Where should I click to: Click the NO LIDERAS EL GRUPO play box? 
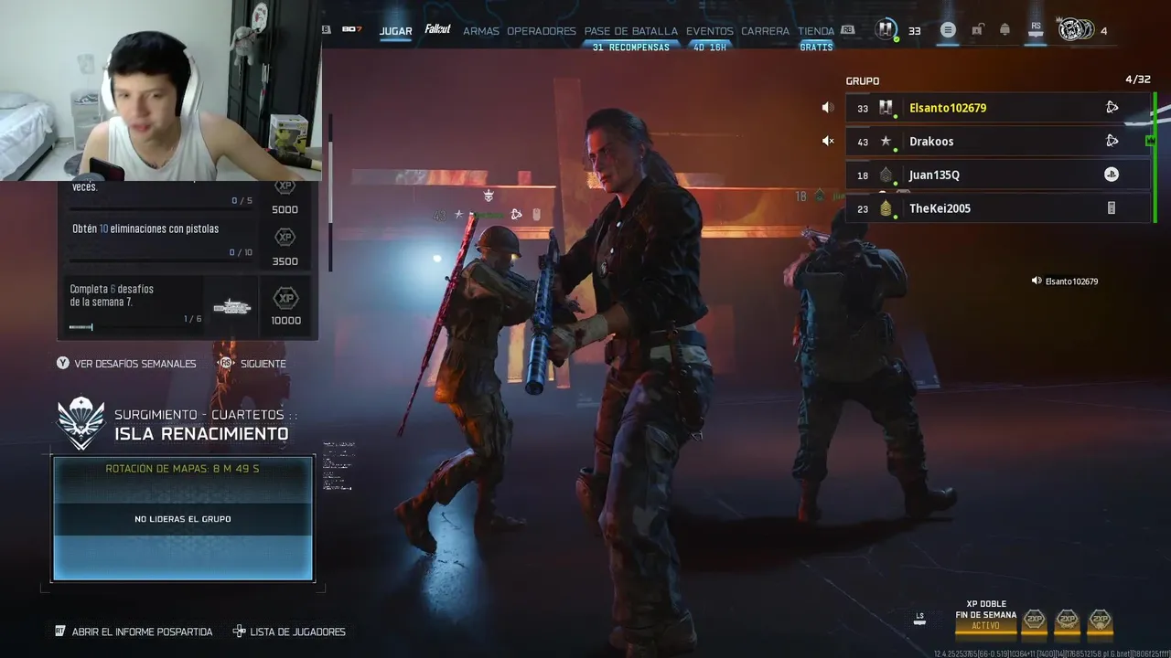click(x=183, y=519)
